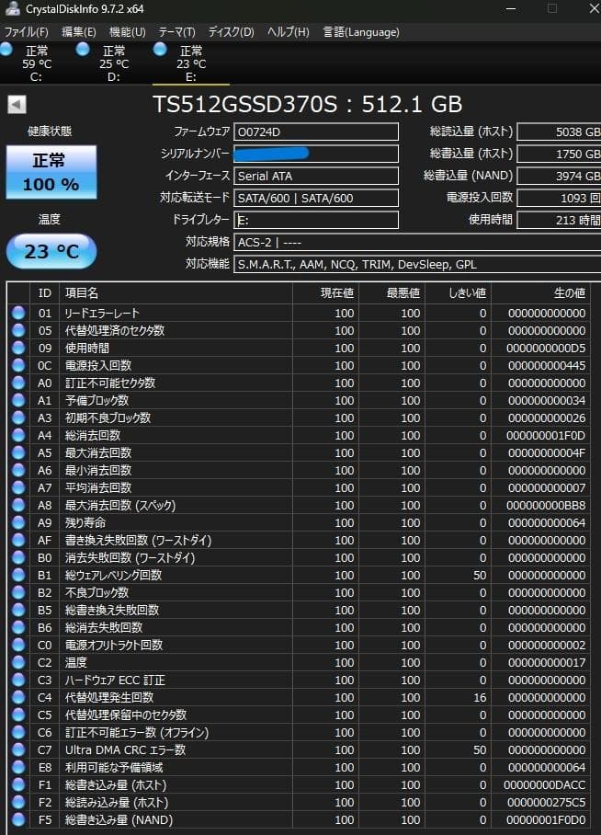Click the drive letter field E:

316,220
